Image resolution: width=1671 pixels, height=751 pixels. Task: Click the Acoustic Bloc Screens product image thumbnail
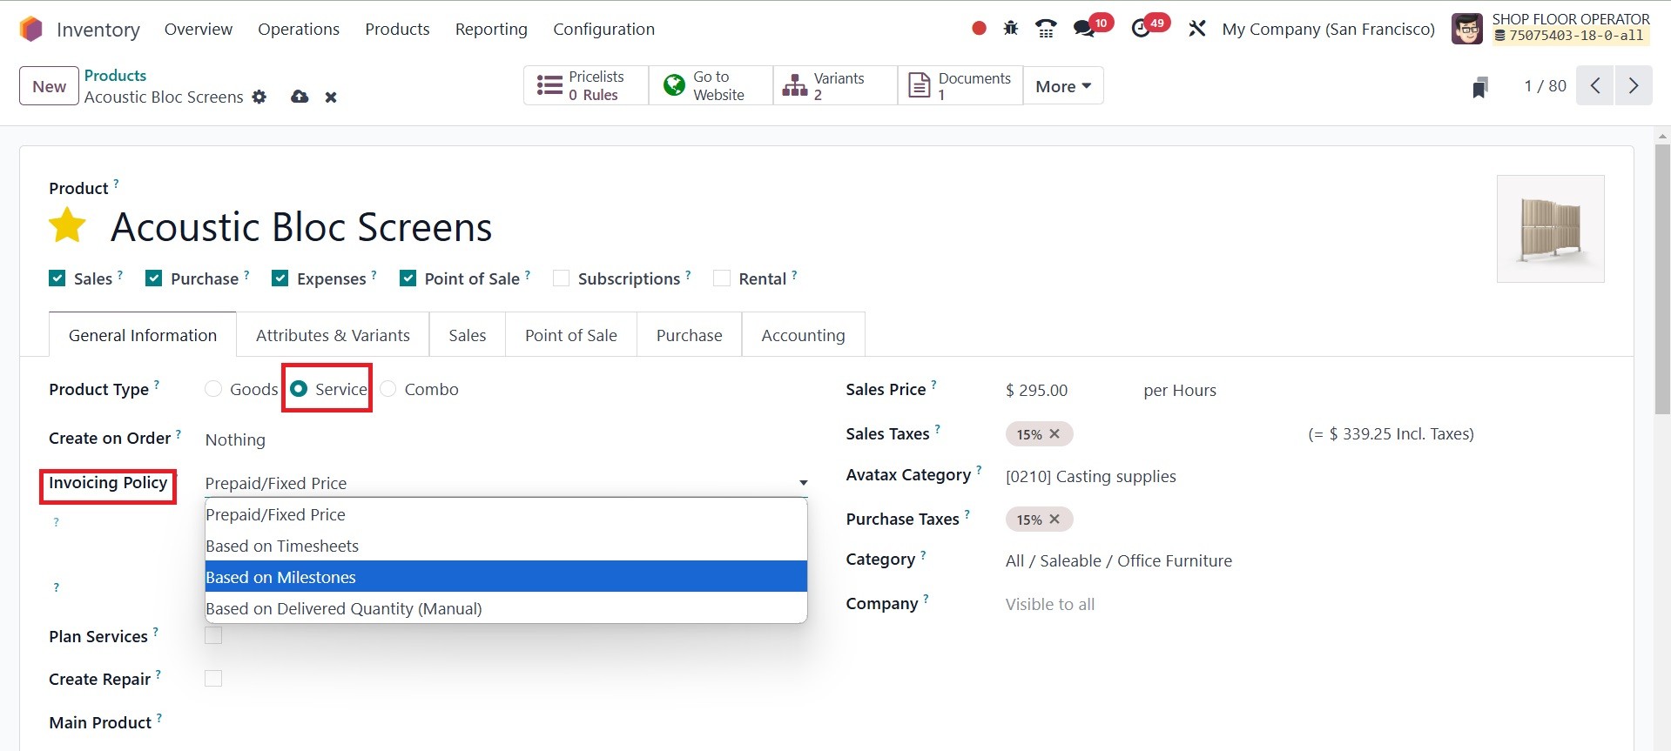tap(1550, 229)
